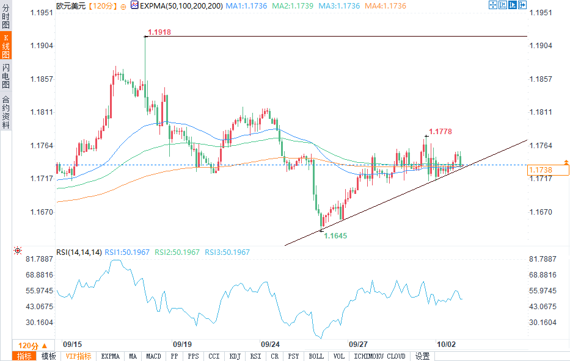The width and height of the screenshot is (570, 361).
Task: Open the VIP指标 indicators
Action: click(79, 356)
